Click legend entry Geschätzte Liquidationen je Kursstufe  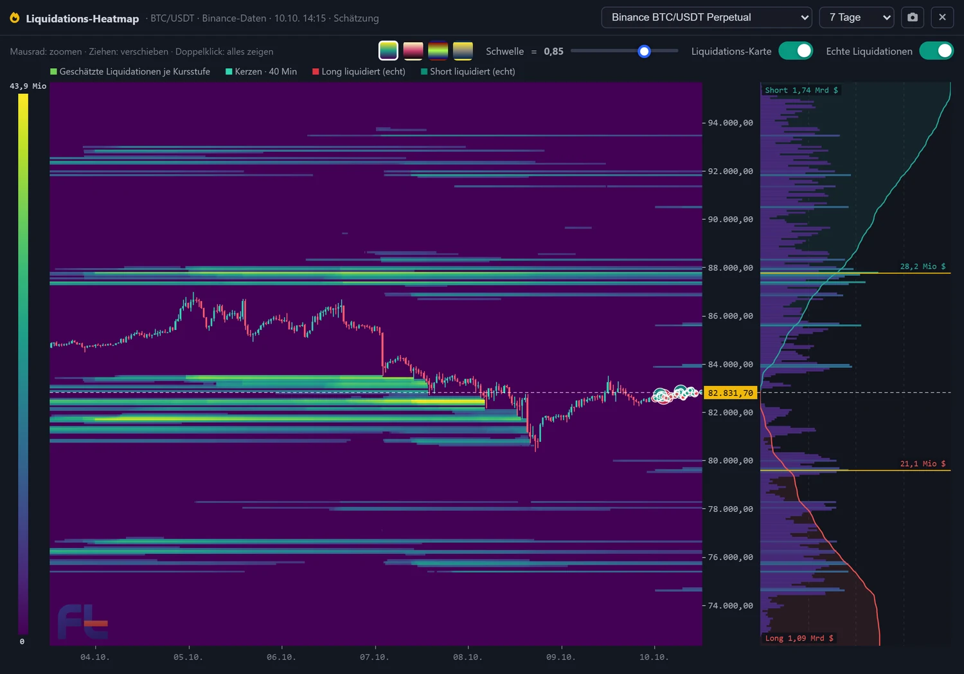click(x=130, y=71)
